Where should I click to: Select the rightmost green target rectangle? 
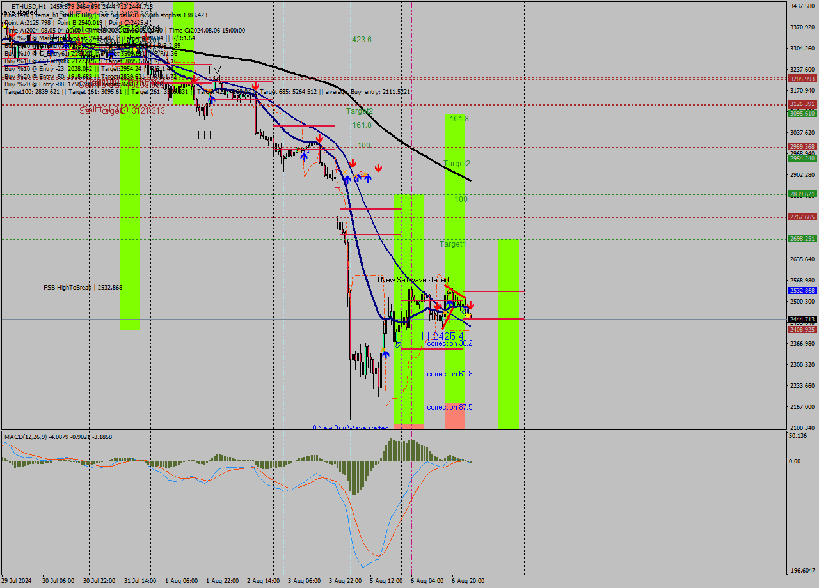tap(509, 332)
